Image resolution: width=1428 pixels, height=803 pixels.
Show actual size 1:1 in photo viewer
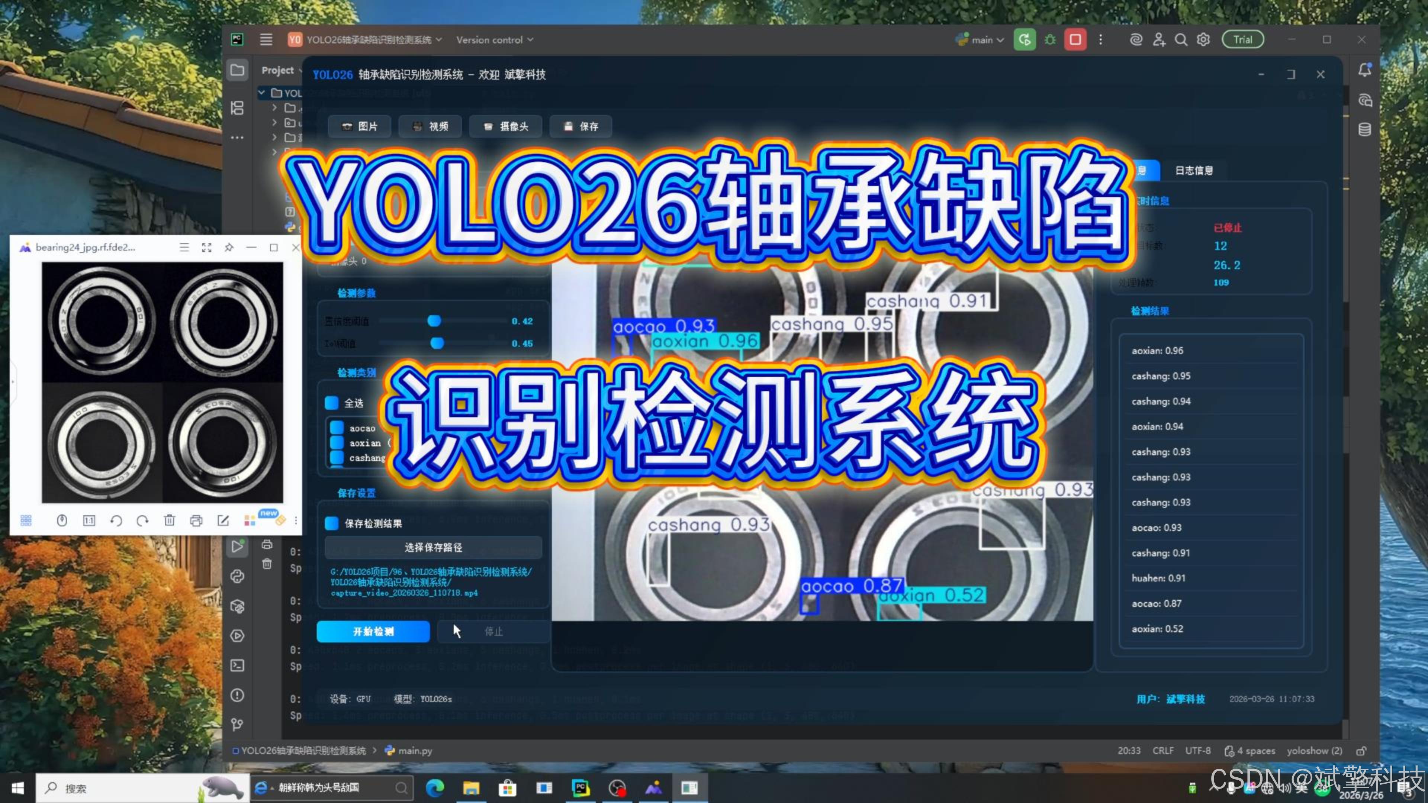[89, 520]
